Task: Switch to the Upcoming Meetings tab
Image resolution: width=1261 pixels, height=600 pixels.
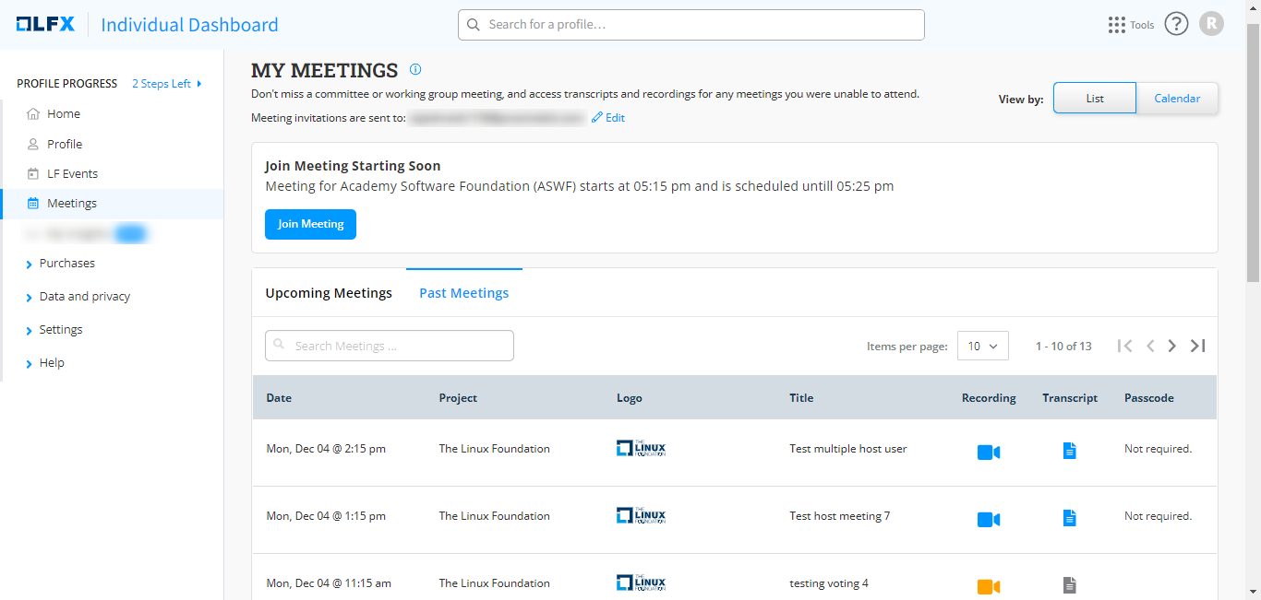Action: point(329,293)
